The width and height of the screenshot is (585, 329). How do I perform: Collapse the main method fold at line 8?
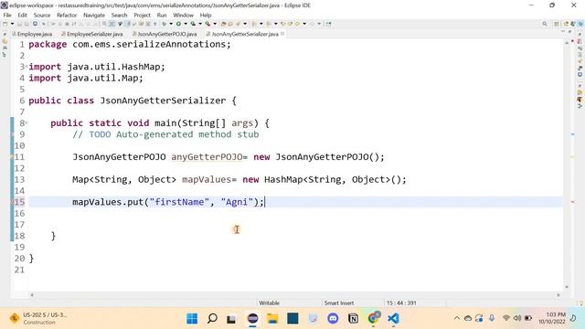(x=27, y=123)
